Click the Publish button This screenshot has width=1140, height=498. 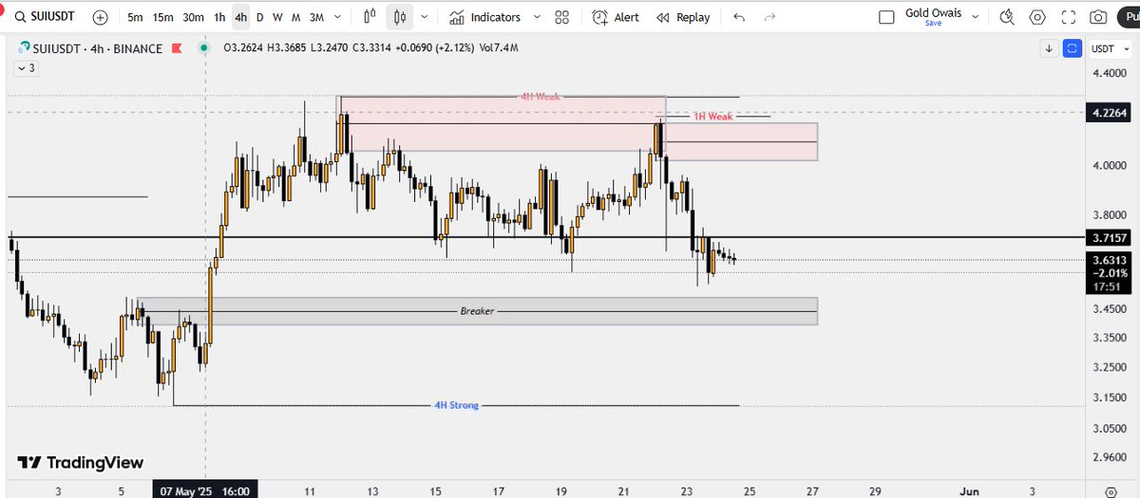click(1130, 17)
